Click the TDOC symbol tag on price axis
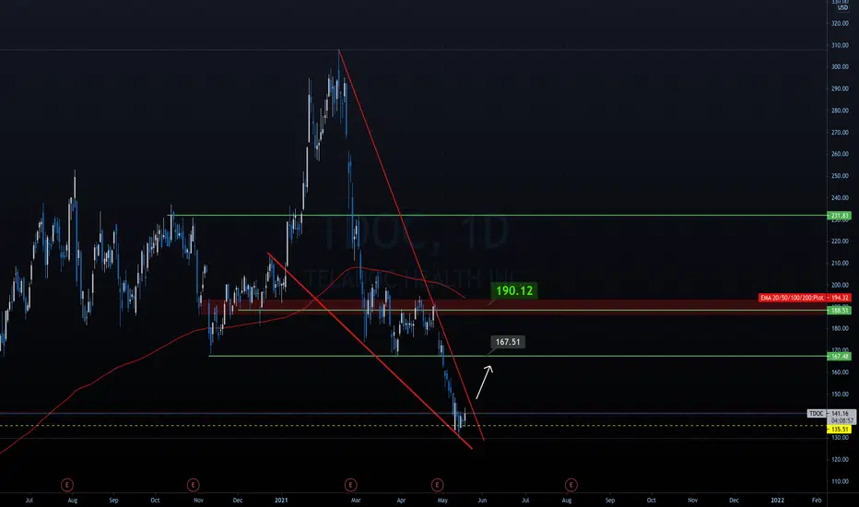The image size is (859, 507). point(817,413)
